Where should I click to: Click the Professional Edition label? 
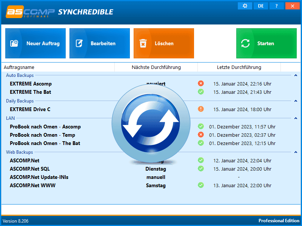click(279, 221)
